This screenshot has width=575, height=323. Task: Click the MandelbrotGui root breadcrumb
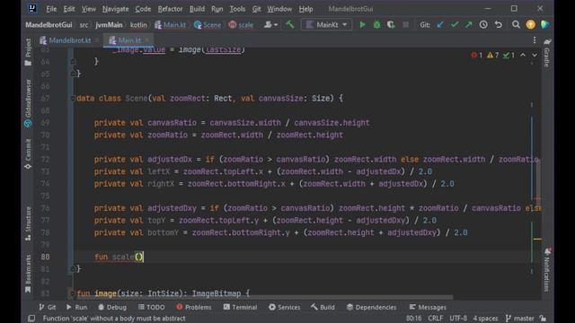49,24
